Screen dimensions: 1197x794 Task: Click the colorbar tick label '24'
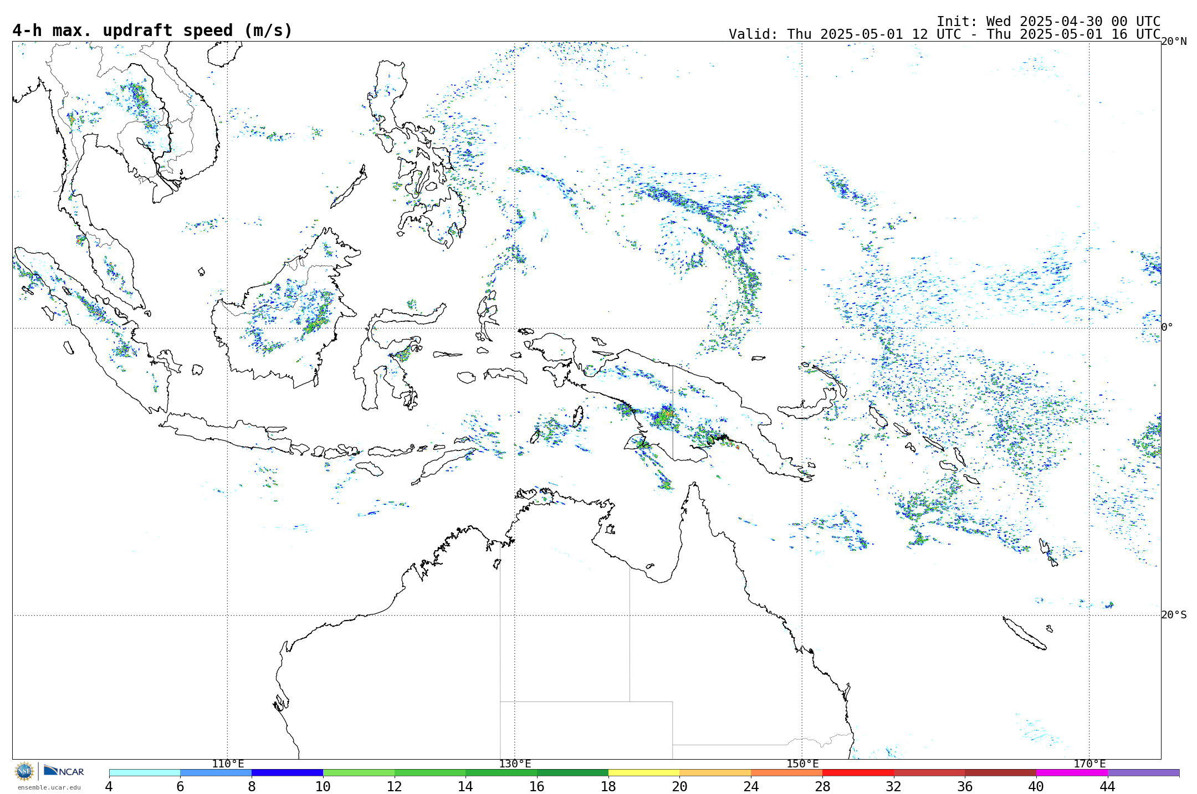pyautogui.click(x=751, y=786)
